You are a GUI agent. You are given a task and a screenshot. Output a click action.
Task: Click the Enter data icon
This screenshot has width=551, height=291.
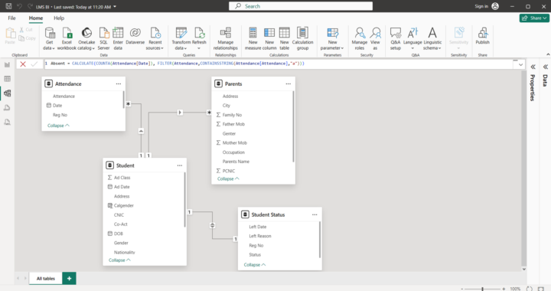tap(118, 33)
